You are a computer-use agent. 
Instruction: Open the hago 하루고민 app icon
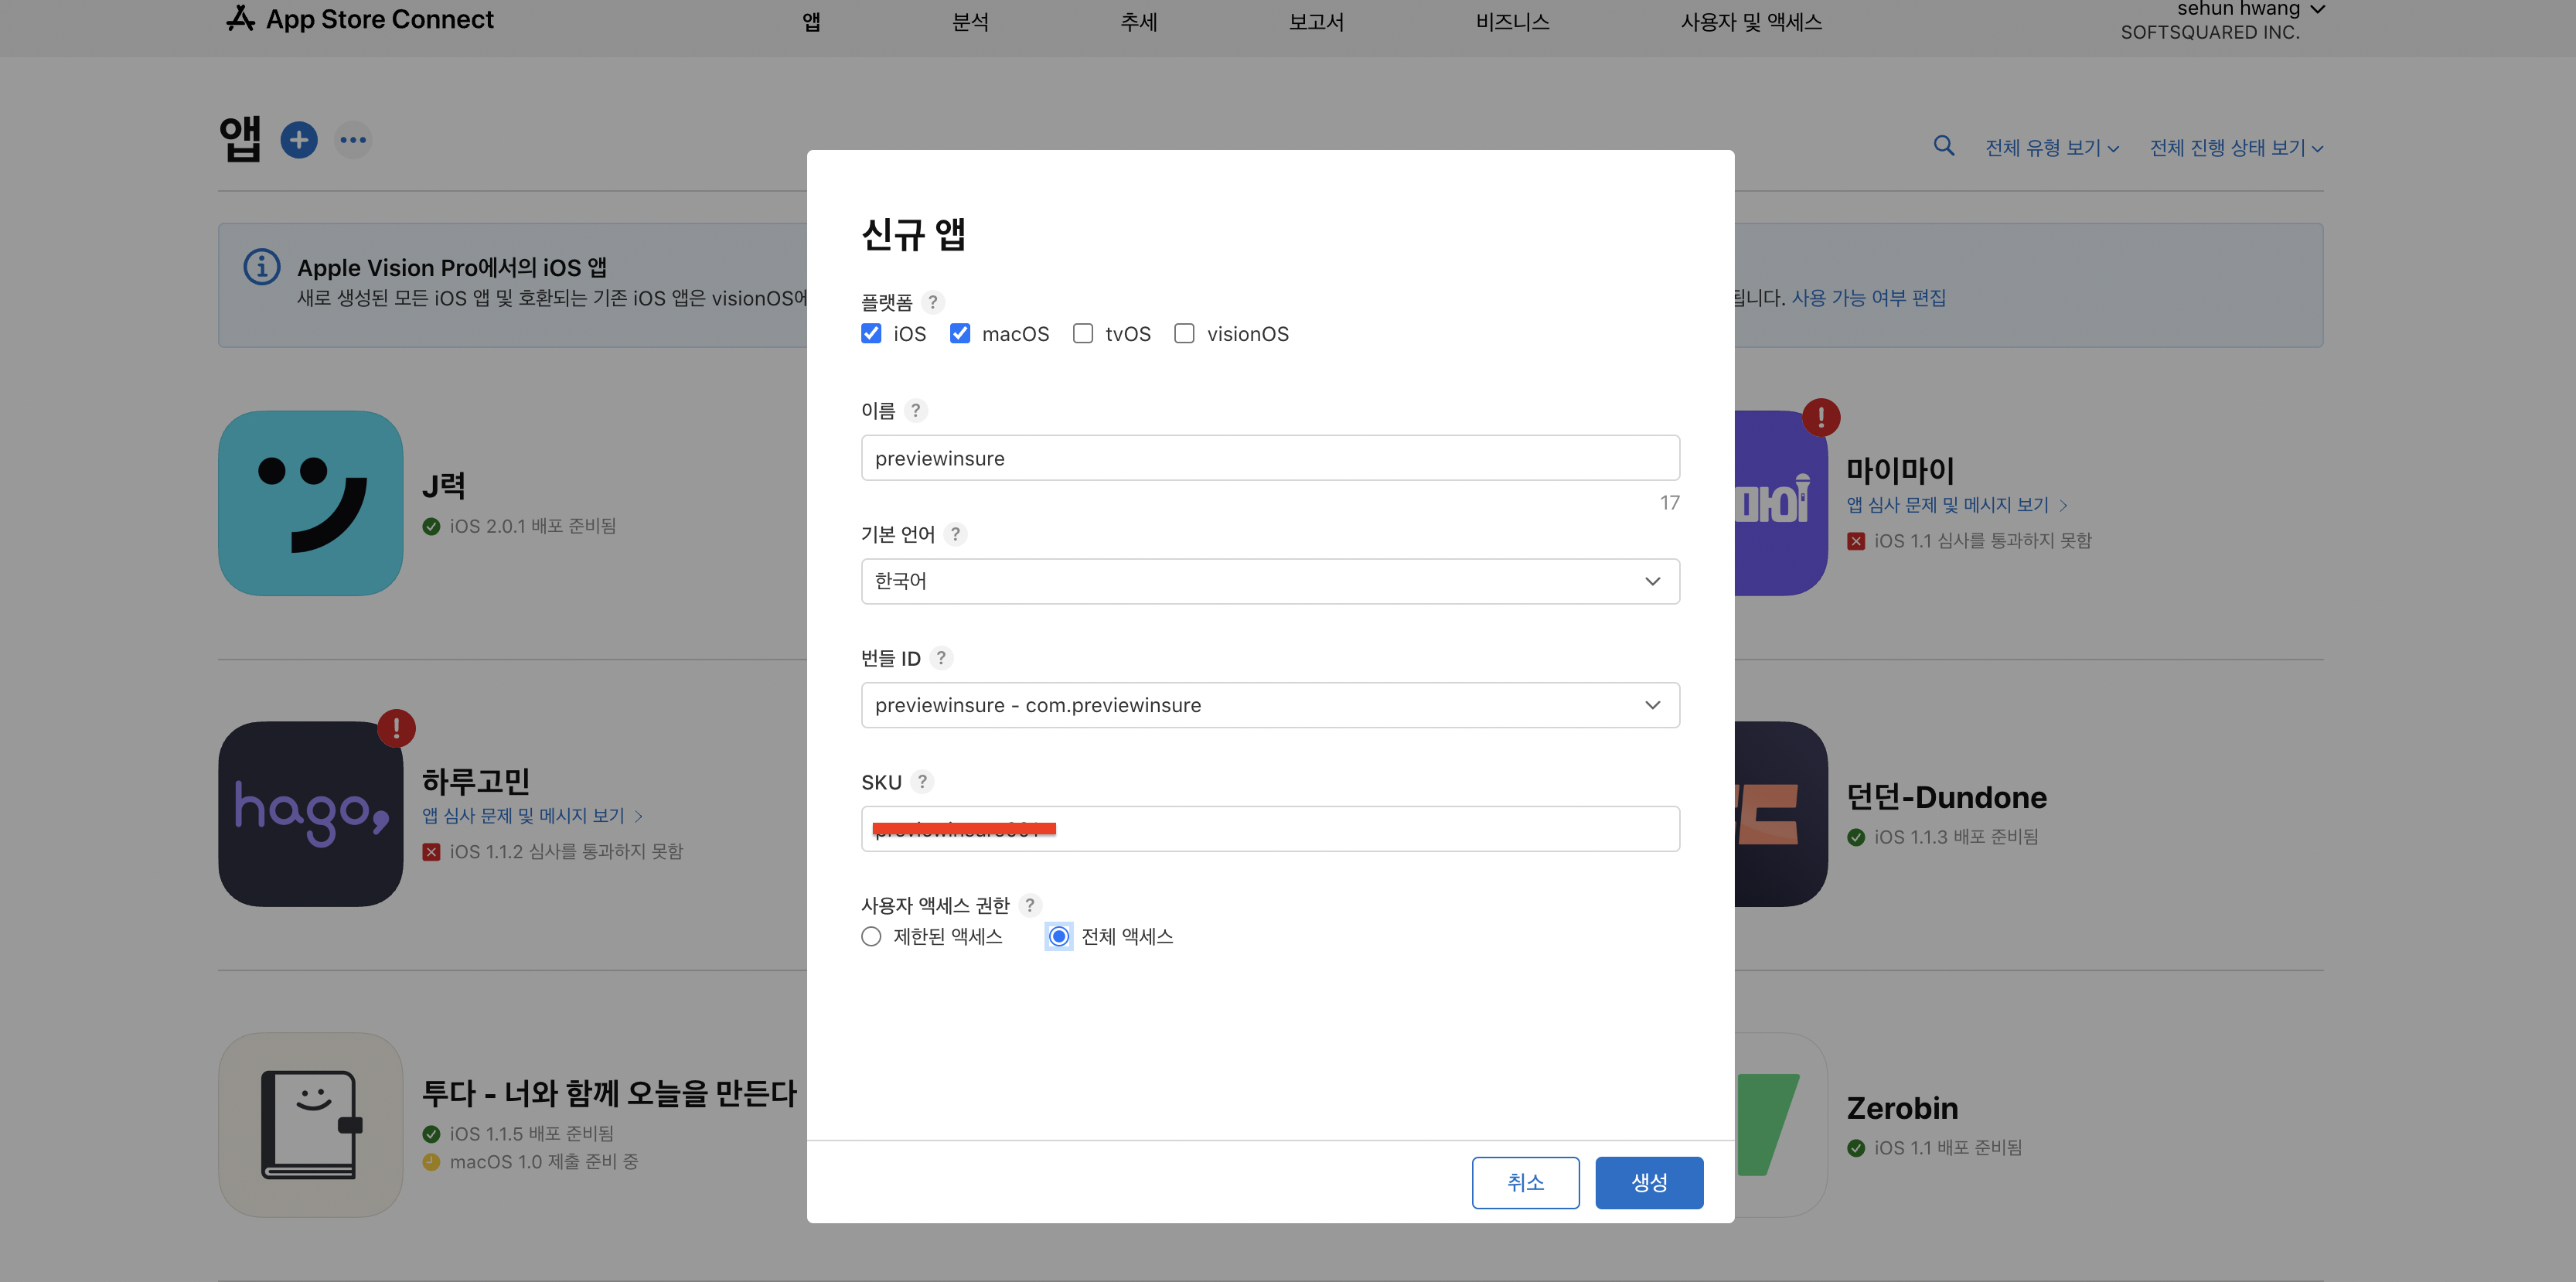click(310, 814)
